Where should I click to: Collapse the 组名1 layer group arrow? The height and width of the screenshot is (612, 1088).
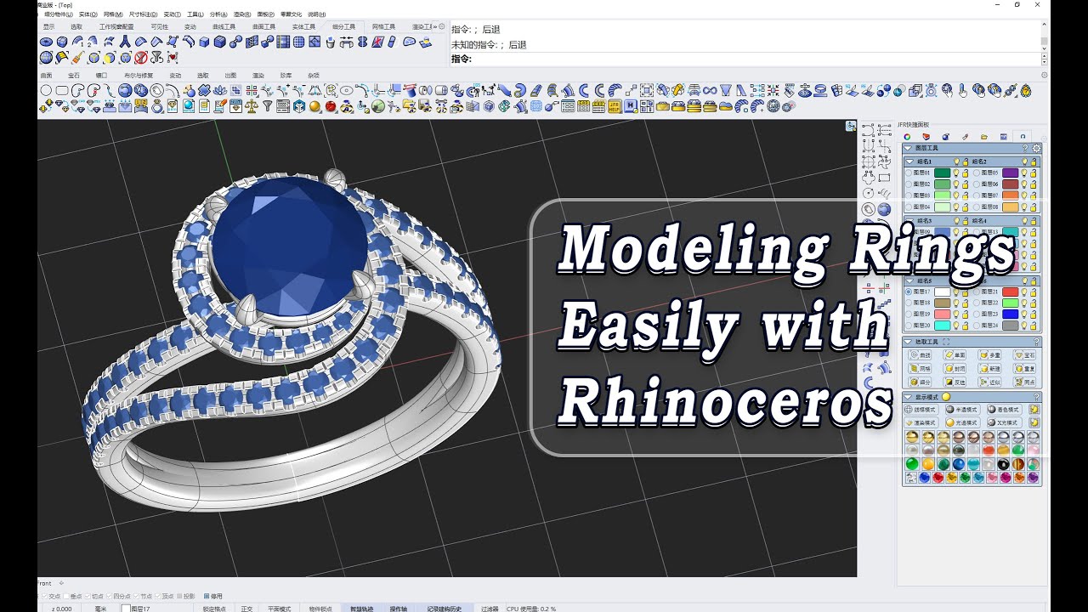pyautogui.click(x=909, y=161)
